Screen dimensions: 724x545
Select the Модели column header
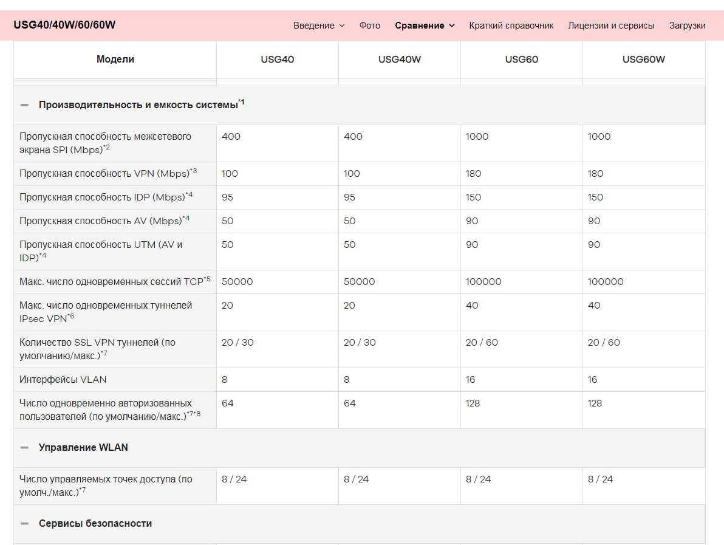pos(115,59)
